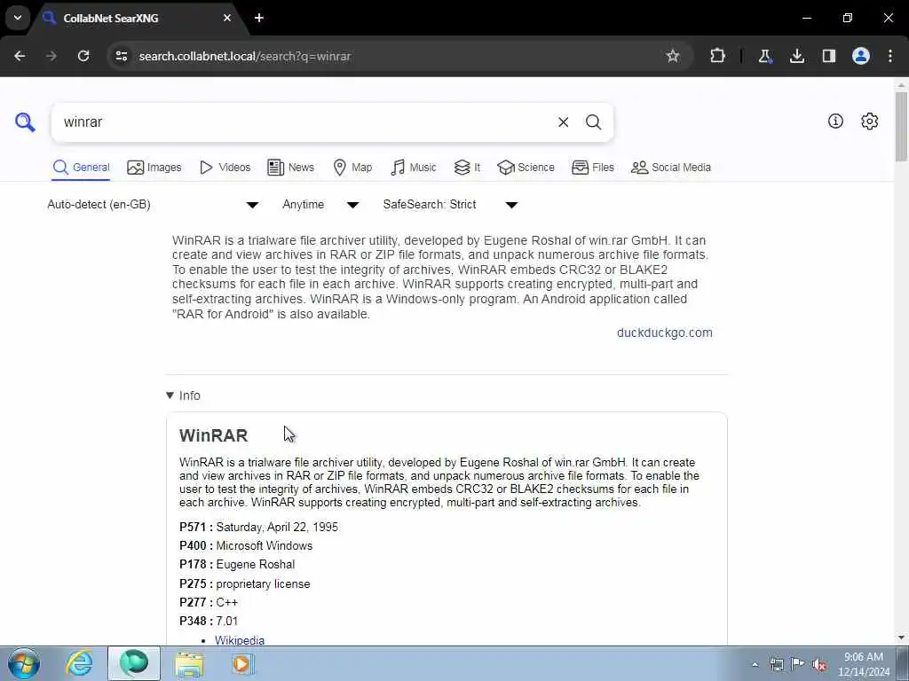View site information icon in address bar
Screen dimensions: 909x681
click(x=121, y=56)
